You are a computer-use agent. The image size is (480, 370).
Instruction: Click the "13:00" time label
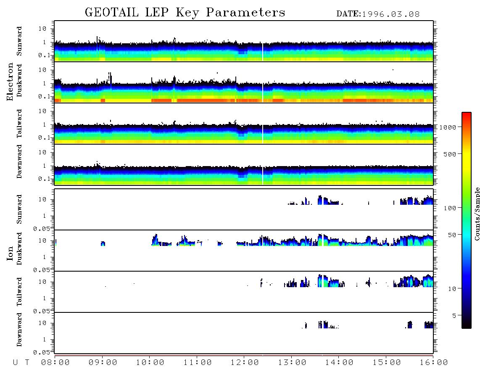292,363
